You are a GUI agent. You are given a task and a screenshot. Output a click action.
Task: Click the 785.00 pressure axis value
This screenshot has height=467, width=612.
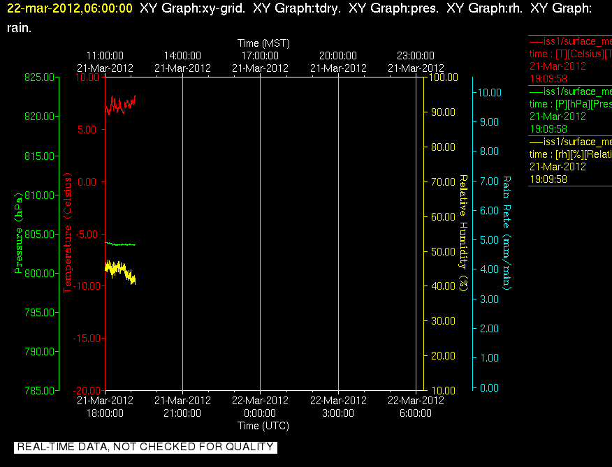[x=39, y=390]
